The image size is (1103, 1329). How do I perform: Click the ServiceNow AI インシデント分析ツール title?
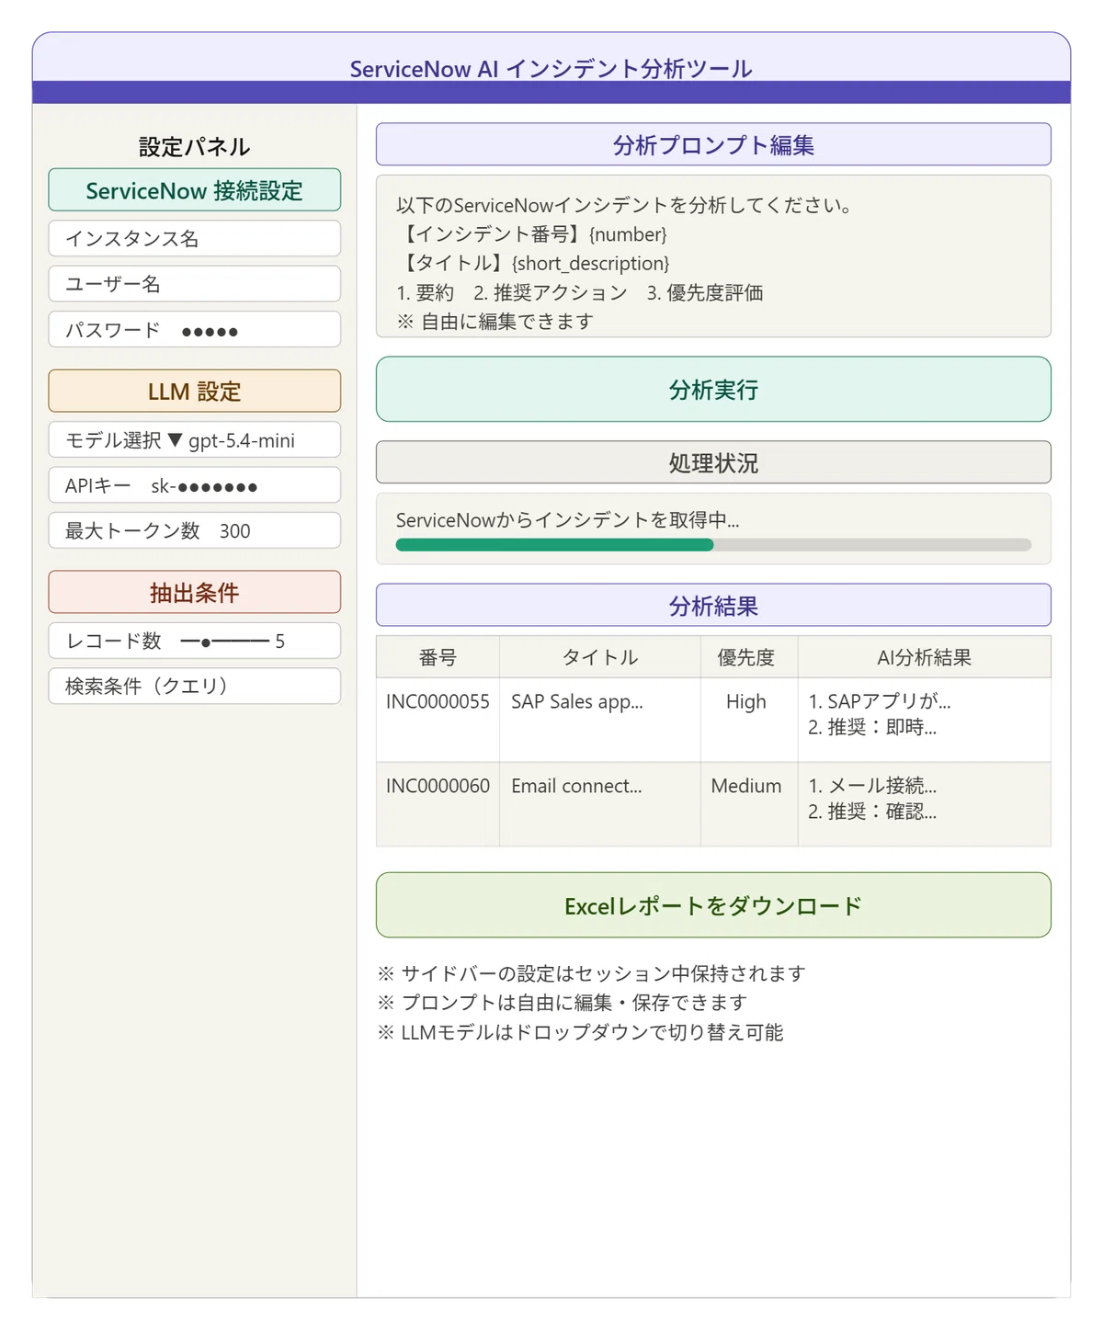tap(551, 69)
